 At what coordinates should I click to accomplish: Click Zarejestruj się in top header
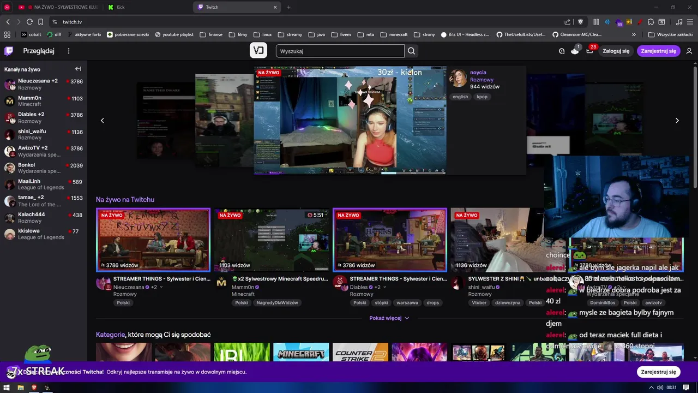(x=658, y=51)
